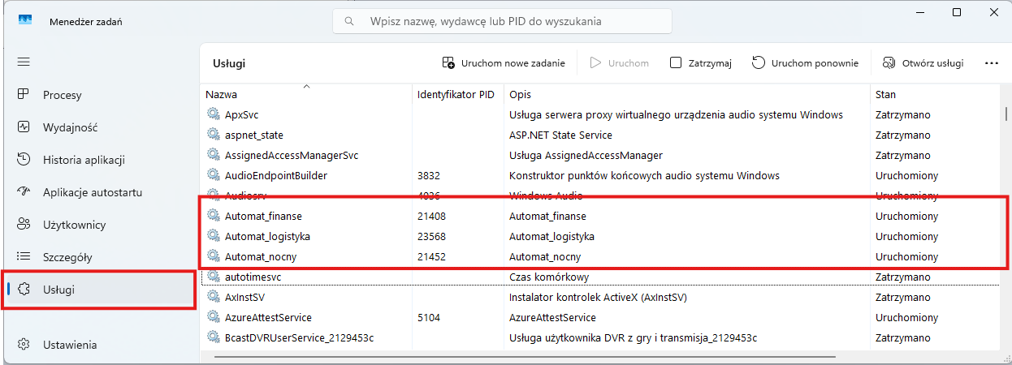Select AzureAttestService name cell
The height and width of the screenshot is (365, 1012).
click(268, 317)
